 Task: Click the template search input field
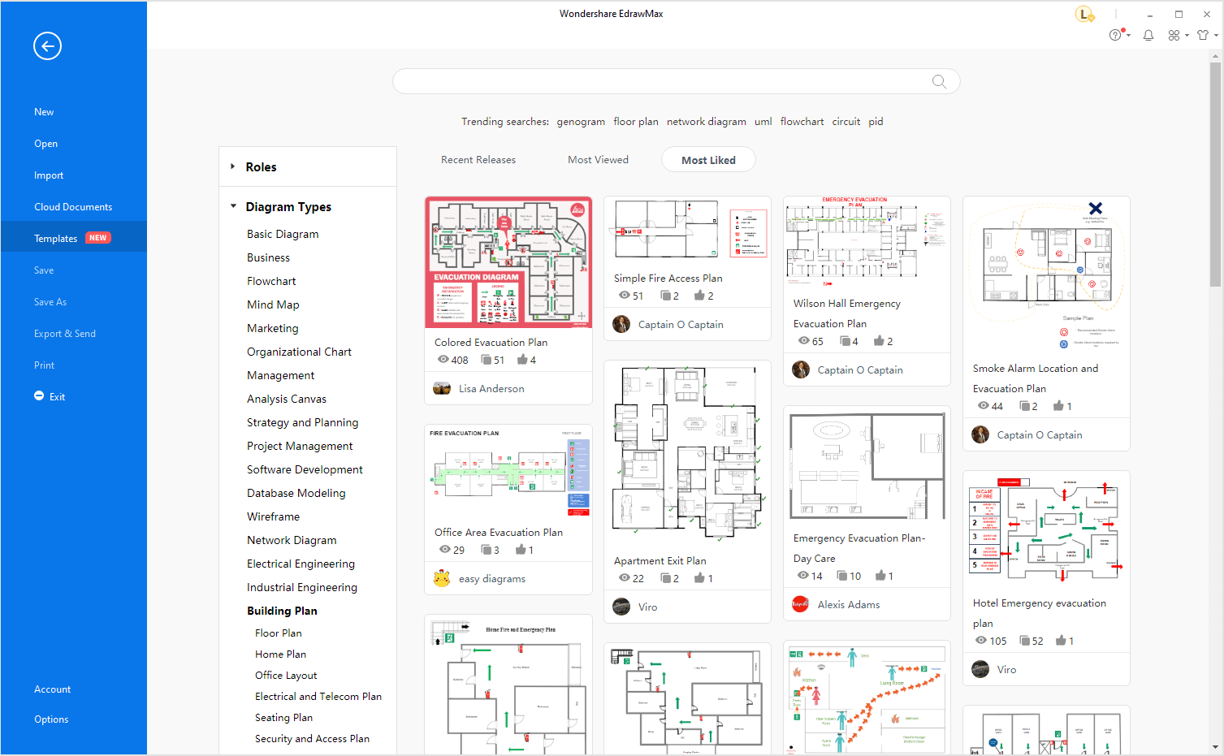676,81
